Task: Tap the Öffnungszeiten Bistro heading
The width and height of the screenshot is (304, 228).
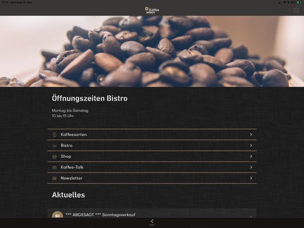Action: point(89,98)
